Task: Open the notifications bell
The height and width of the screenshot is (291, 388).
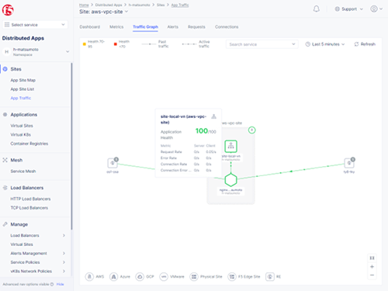Action: point(316,9)
